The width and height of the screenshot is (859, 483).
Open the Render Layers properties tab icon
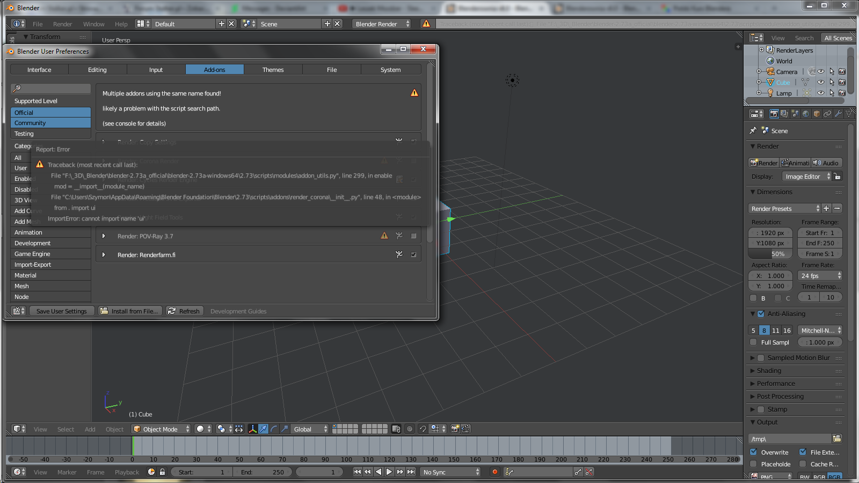784,114
